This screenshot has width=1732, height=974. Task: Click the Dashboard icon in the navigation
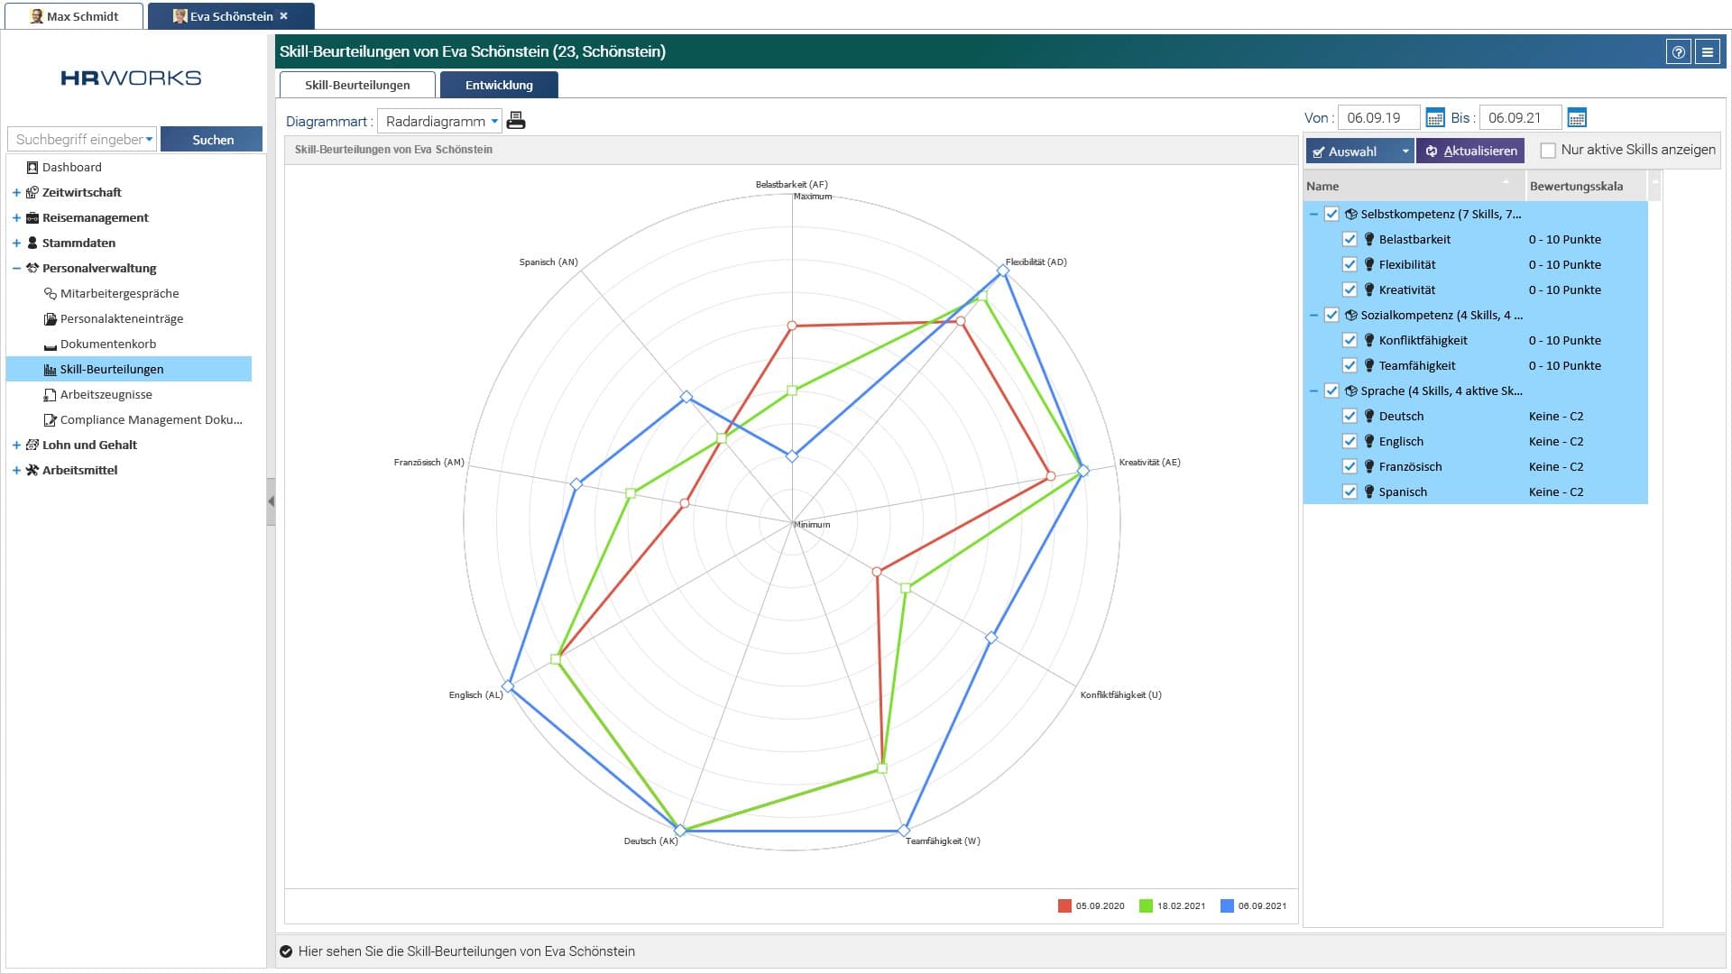pos(32,167)
